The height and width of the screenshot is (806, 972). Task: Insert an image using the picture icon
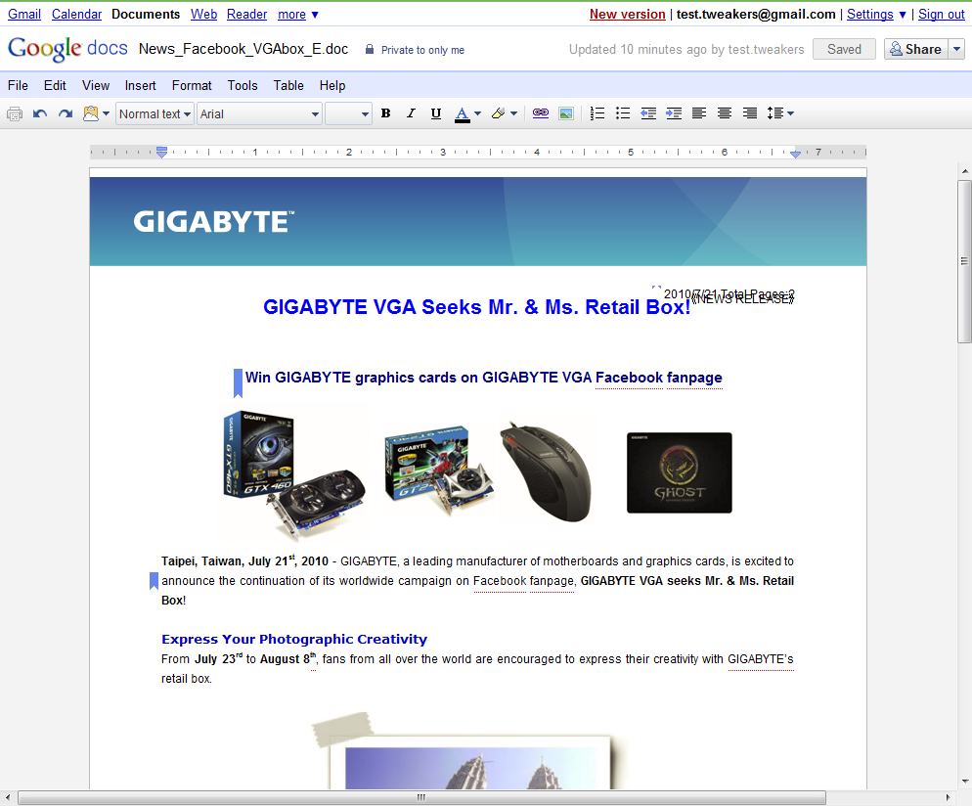click(566, 113)
